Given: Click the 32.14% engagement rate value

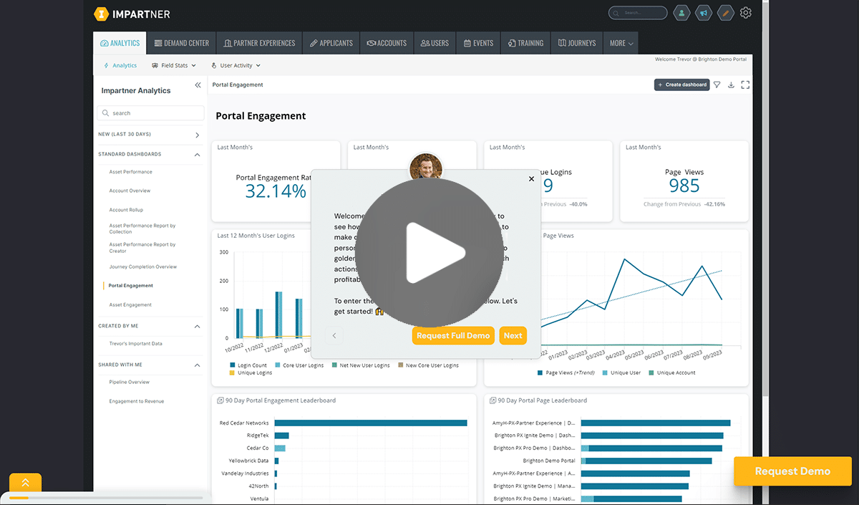Looking at the screenshot, I should point(276,191).
